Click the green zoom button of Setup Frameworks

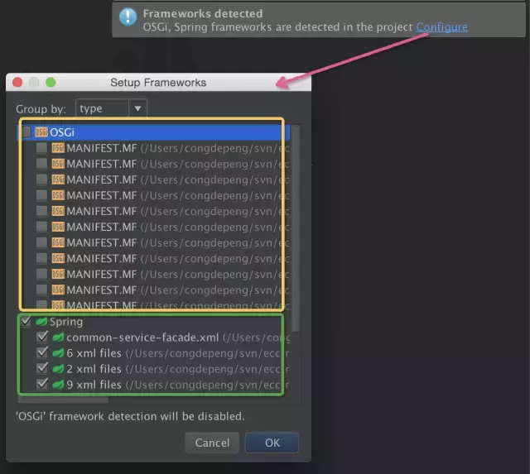(51, 82)
